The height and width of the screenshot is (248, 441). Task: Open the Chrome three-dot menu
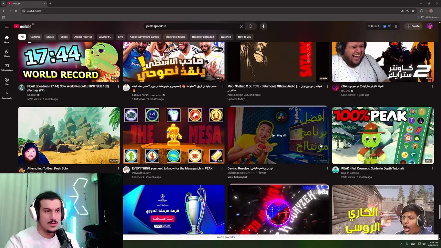pyautogui.click(x=437, y=11)
